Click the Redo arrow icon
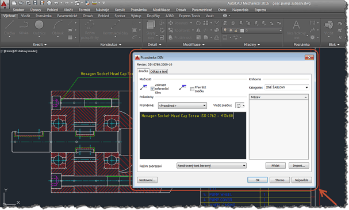This screenshot has width=349, height=210. click(x=67, y=3)
